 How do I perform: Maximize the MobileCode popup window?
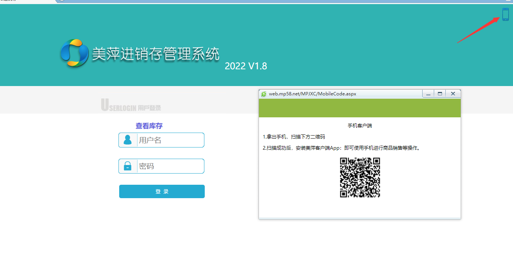tap(440, 94)
